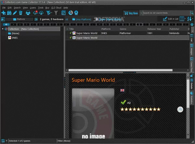
Task: Open the Loans menu
Action: coord(33,7)
